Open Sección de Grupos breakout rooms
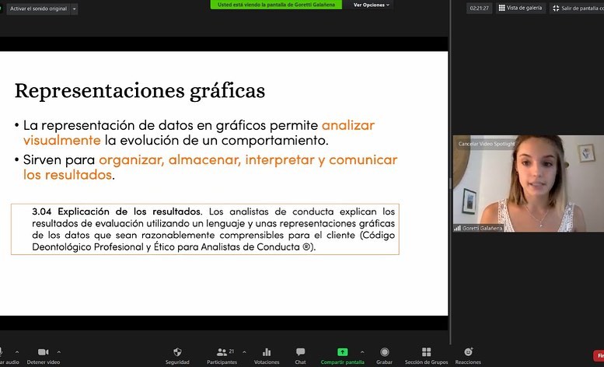The height and width of the screenshot is (367, 604). coord(426,353)
